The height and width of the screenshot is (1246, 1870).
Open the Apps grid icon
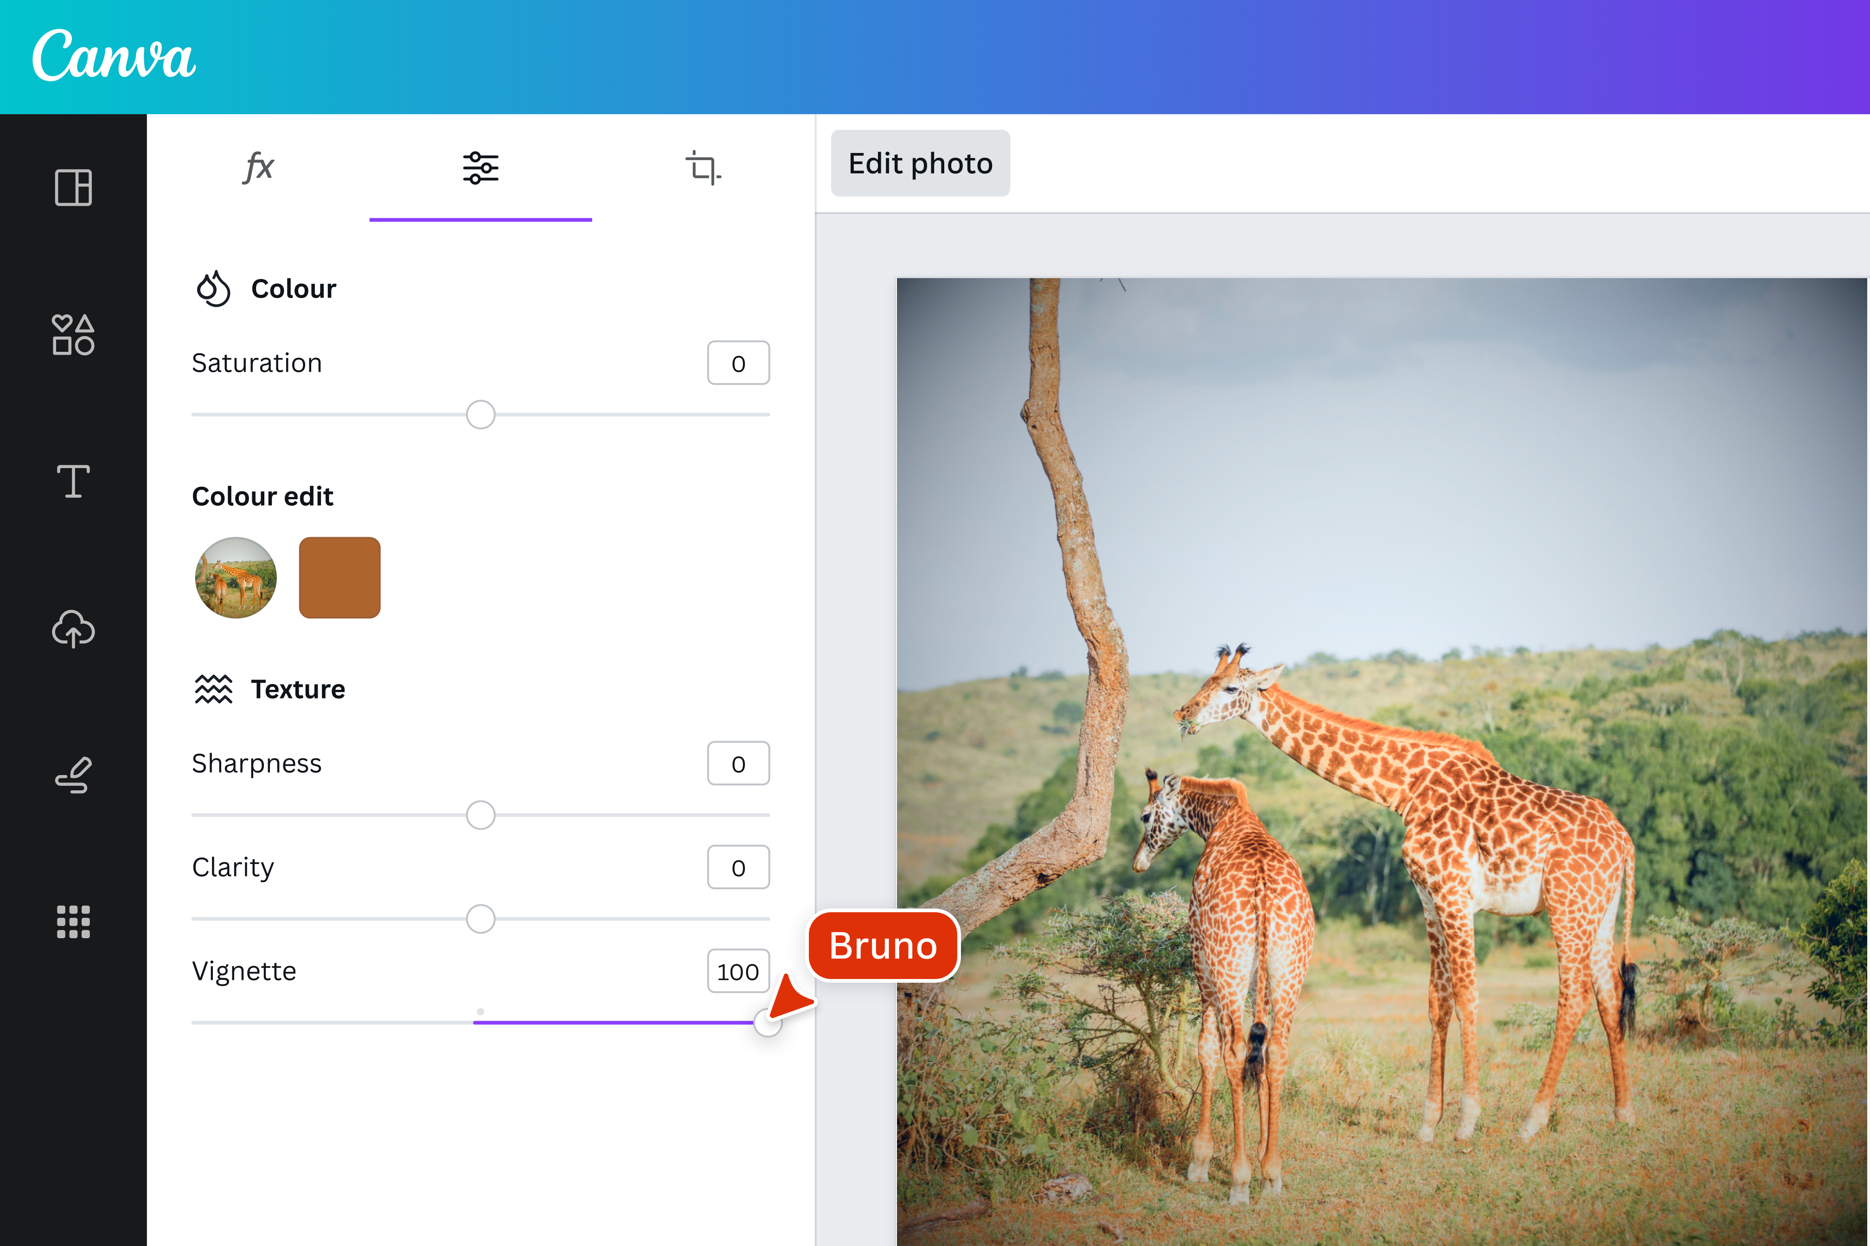pos(73,922)
